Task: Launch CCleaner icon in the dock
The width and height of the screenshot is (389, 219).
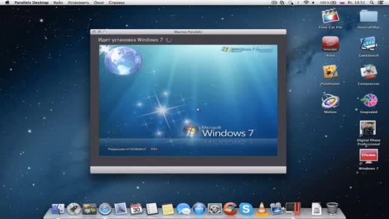Action: click(230, 208)
